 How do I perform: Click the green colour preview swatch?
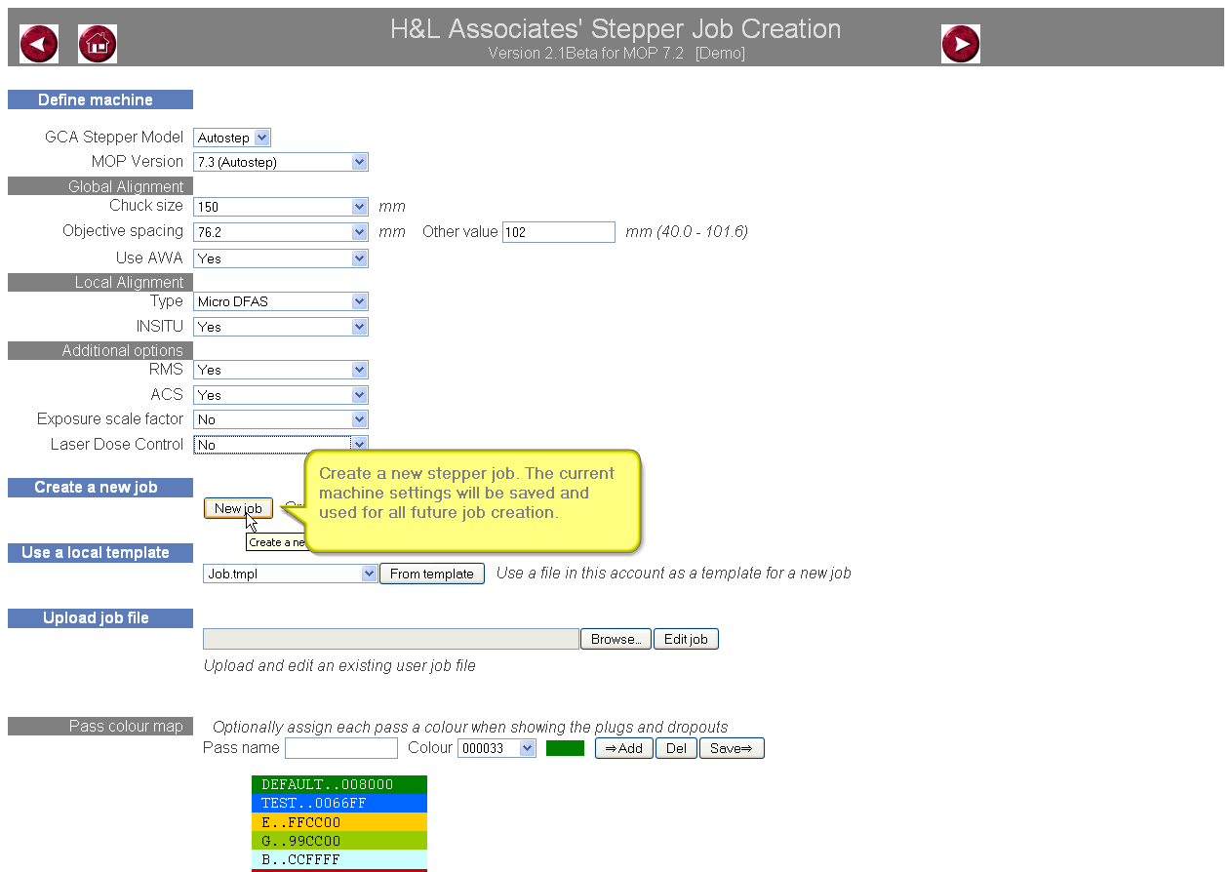tap(565, 748)
